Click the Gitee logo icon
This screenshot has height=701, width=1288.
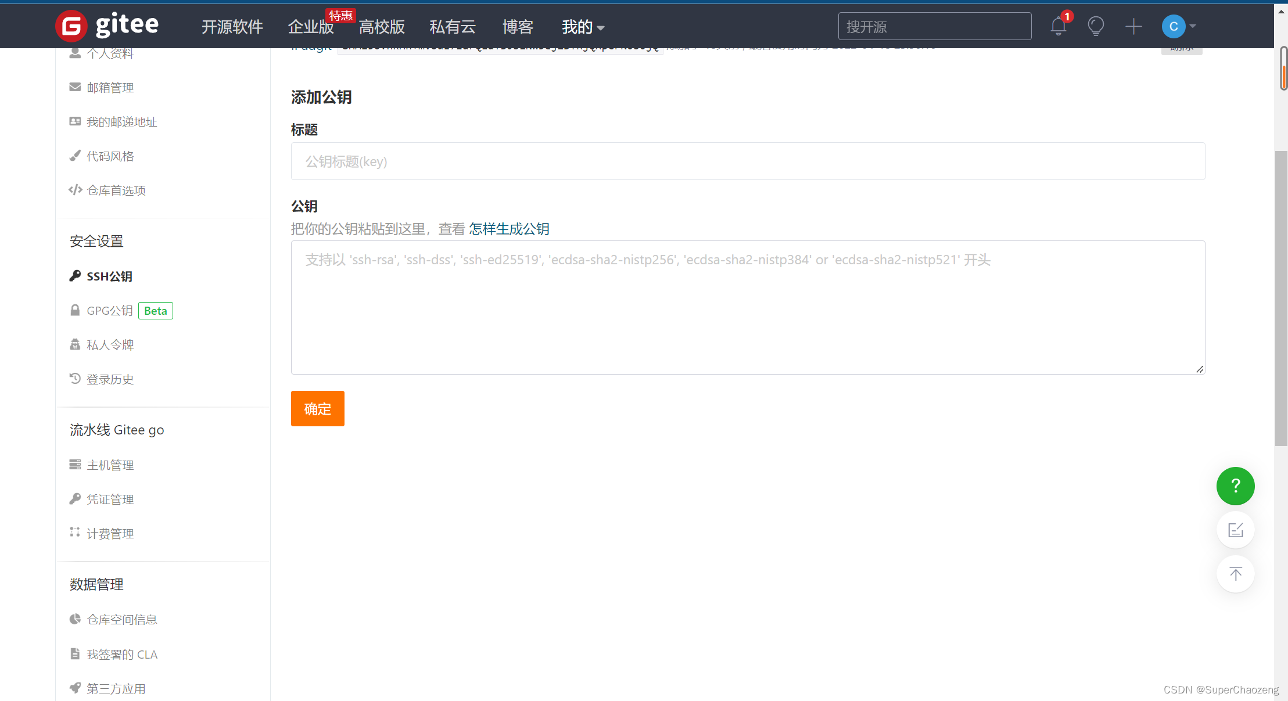pyautogui.click(x=71, y=26)
